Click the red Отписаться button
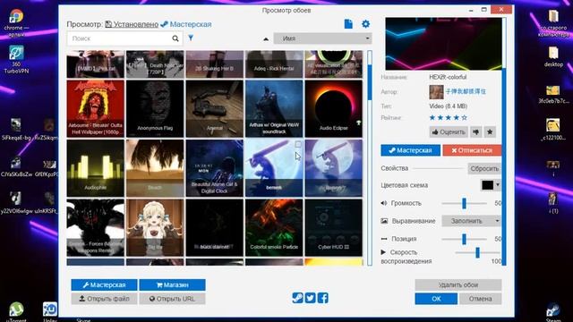 click(x=472, y=150)
